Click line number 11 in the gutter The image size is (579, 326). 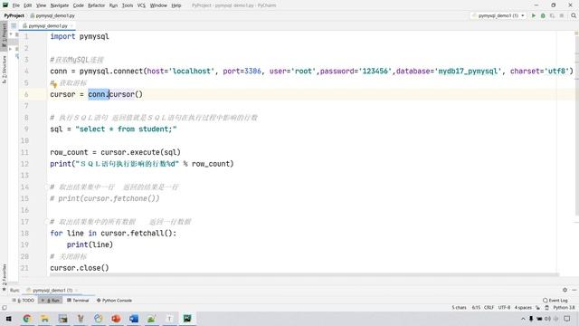pos(24,152)
